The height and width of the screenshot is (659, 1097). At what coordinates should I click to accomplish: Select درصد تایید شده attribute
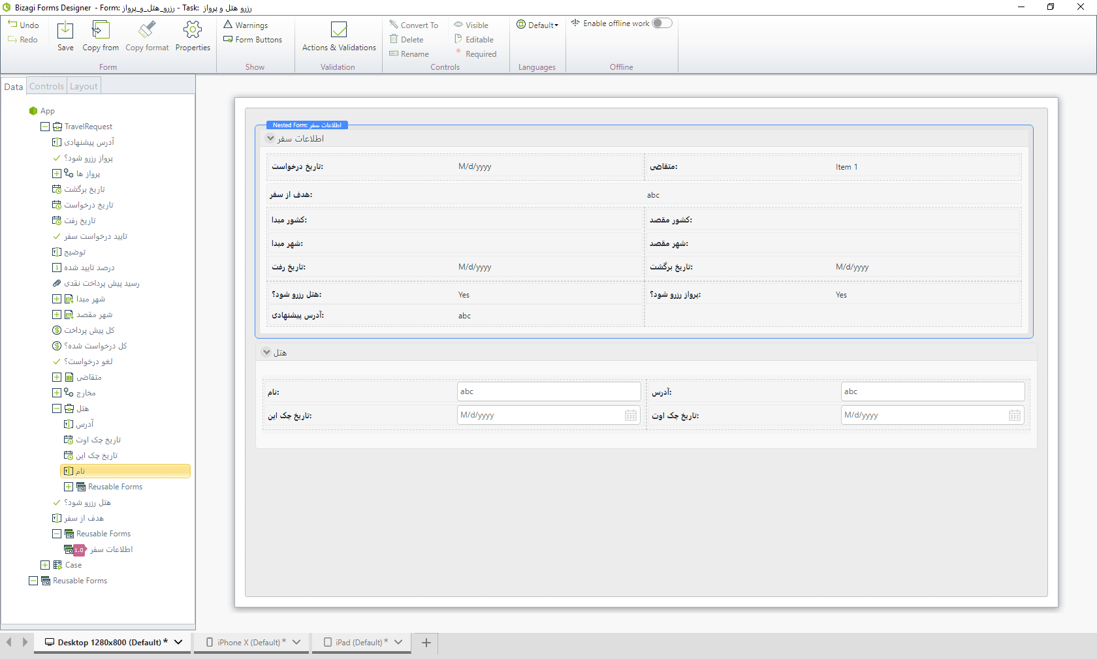click(83, 268)
